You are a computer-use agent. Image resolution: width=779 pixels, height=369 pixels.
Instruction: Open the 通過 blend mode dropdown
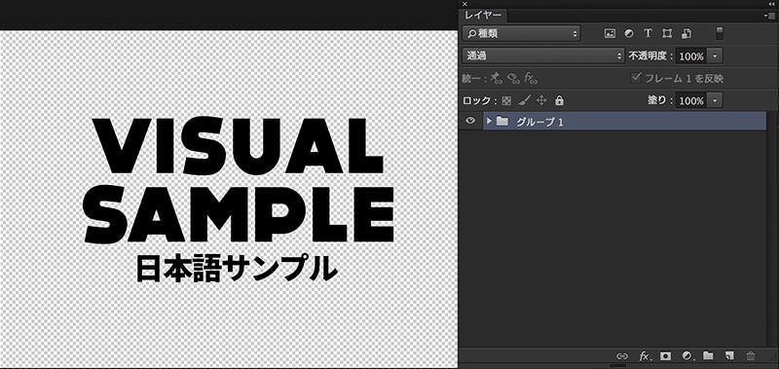click(543, 55)
